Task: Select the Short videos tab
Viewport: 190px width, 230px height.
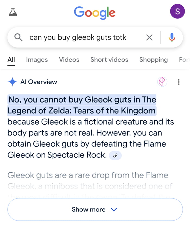Action: 109,60
